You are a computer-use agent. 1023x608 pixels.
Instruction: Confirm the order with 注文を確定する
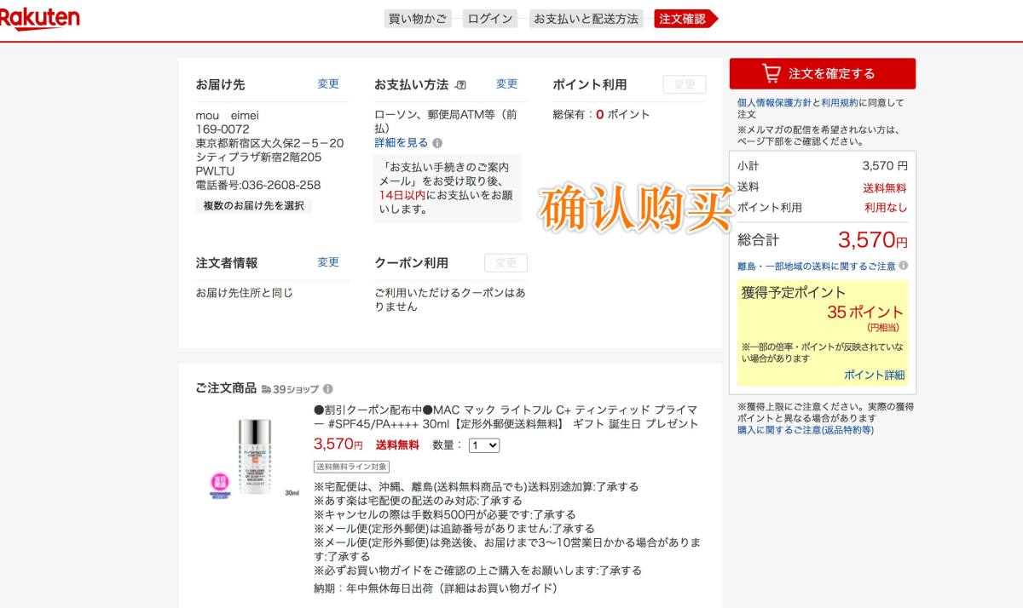pos(822,73)
